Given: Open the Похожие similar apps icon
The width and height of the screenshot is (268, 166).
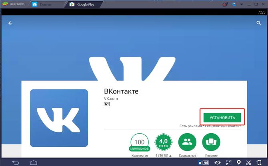Looking at the screenshot, I should pyautogui.click(x=211, y=142).
